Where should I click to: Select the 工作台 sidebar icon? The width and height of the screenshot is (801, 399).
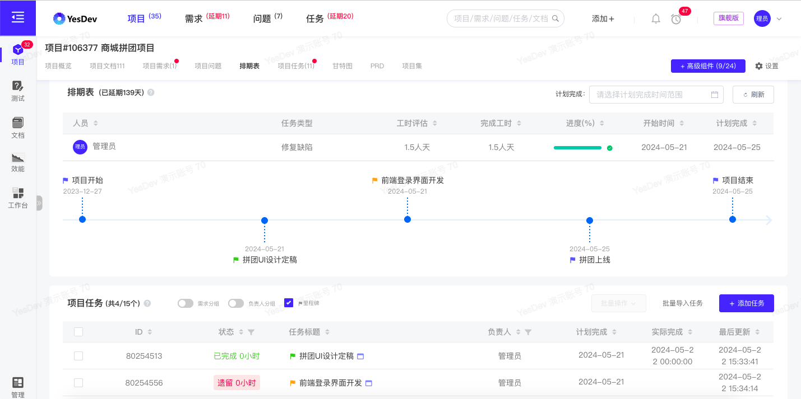(x=17, y=194)
